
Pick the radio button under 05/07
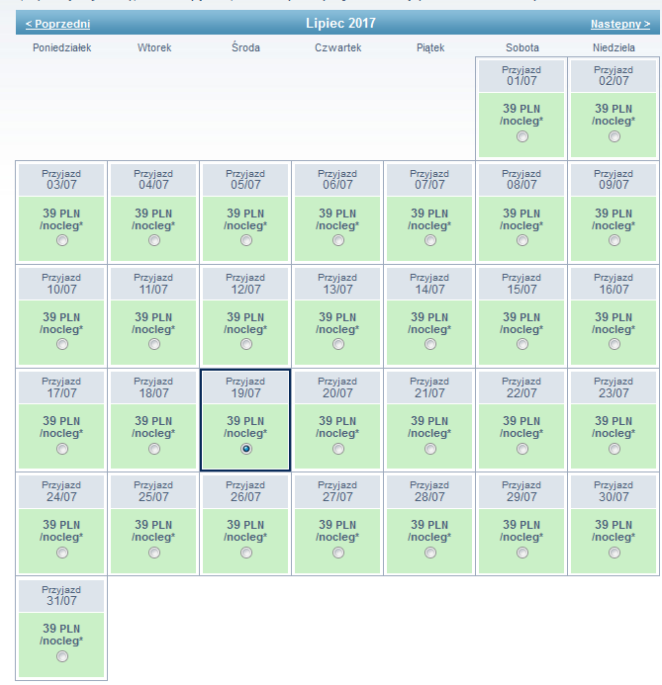tap(246, 240)
